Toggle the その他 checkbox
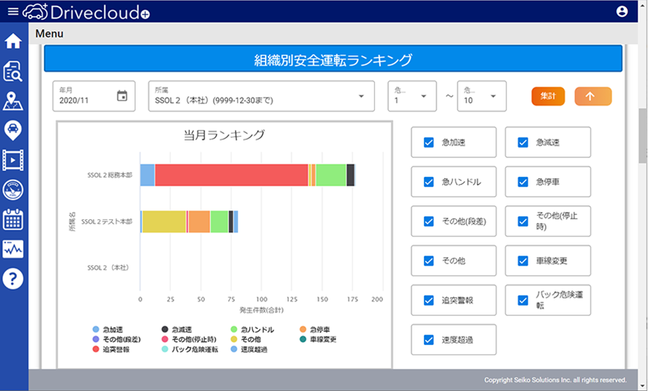This screenshot has height=391, width=648. (428, 261)
